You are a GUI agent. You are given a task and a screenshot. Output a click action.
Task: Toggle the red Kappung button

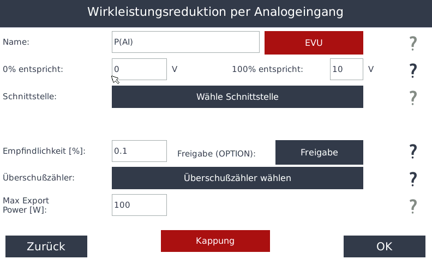(x=215, y=241)
